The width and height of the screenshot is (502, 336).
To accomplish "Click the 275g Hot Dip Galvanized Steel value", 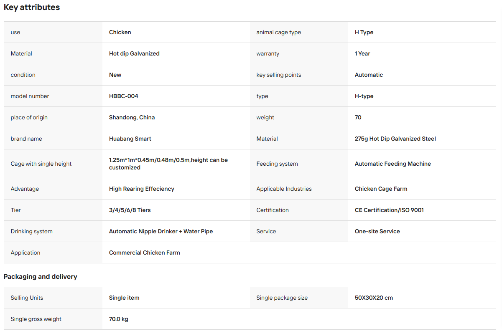I will point(395,139).
